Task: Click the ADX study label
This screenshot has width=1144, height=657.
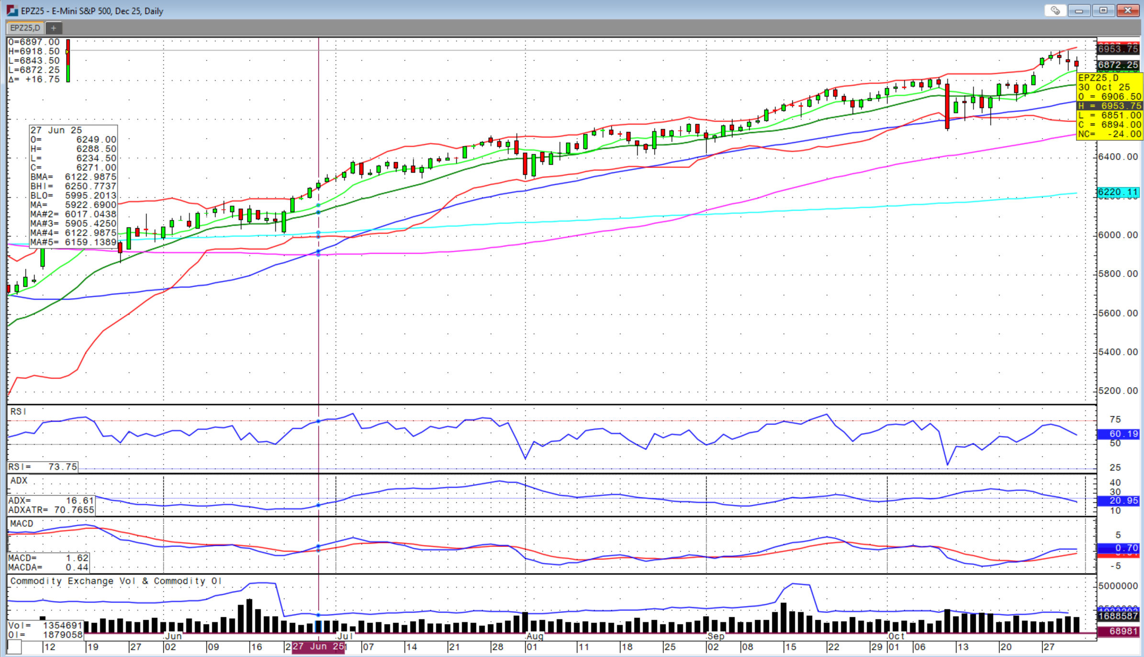Action: pyautogui.click(x=19, y=480)
